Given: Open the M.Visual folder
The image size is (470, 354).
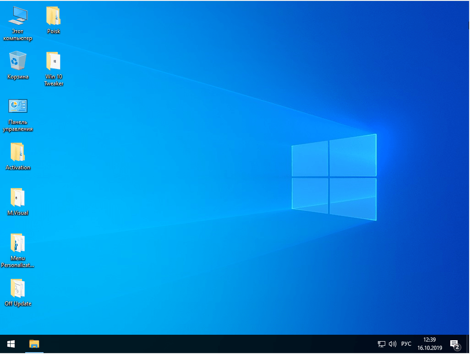Looking at the screenshot, I should 18,197.
